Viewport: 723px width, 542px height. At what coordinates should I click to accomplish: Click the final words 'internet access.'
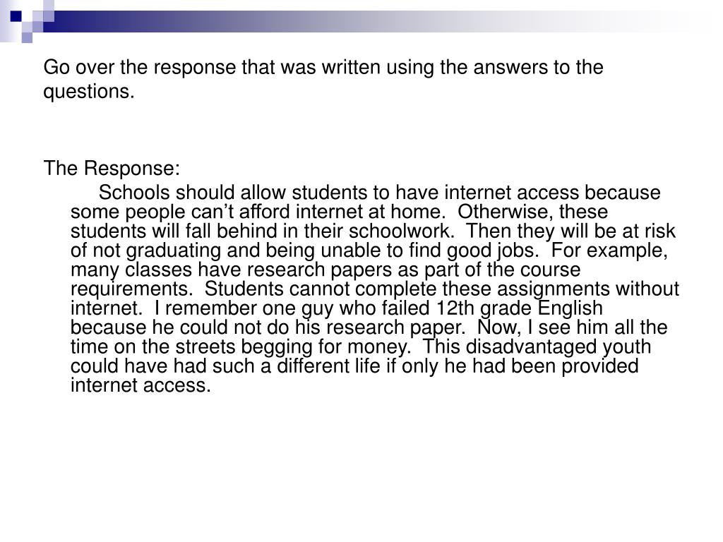point(141,385)
